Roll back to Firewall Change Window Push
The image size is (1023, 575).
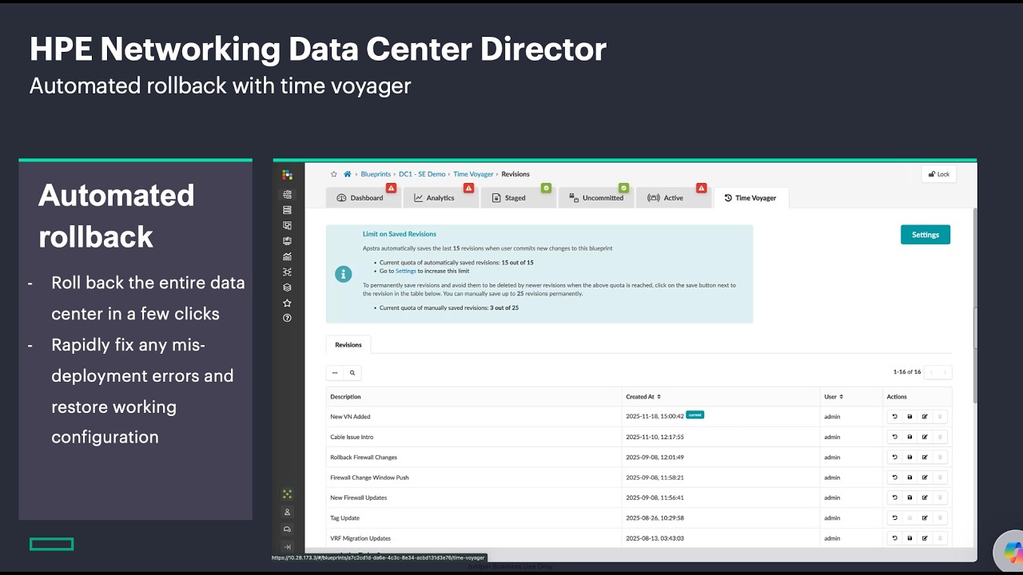895,478
